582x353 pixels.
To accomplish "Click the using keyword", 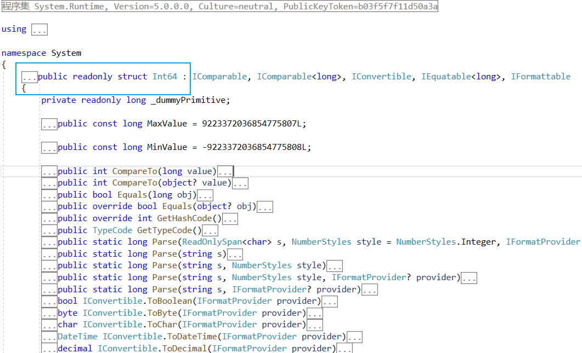I will (14, 29).
